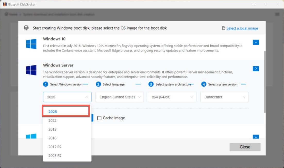This screenshot has width=284, height=168.
Task: Collapse the Windows Server section arrow
Action: coord(256,69)
